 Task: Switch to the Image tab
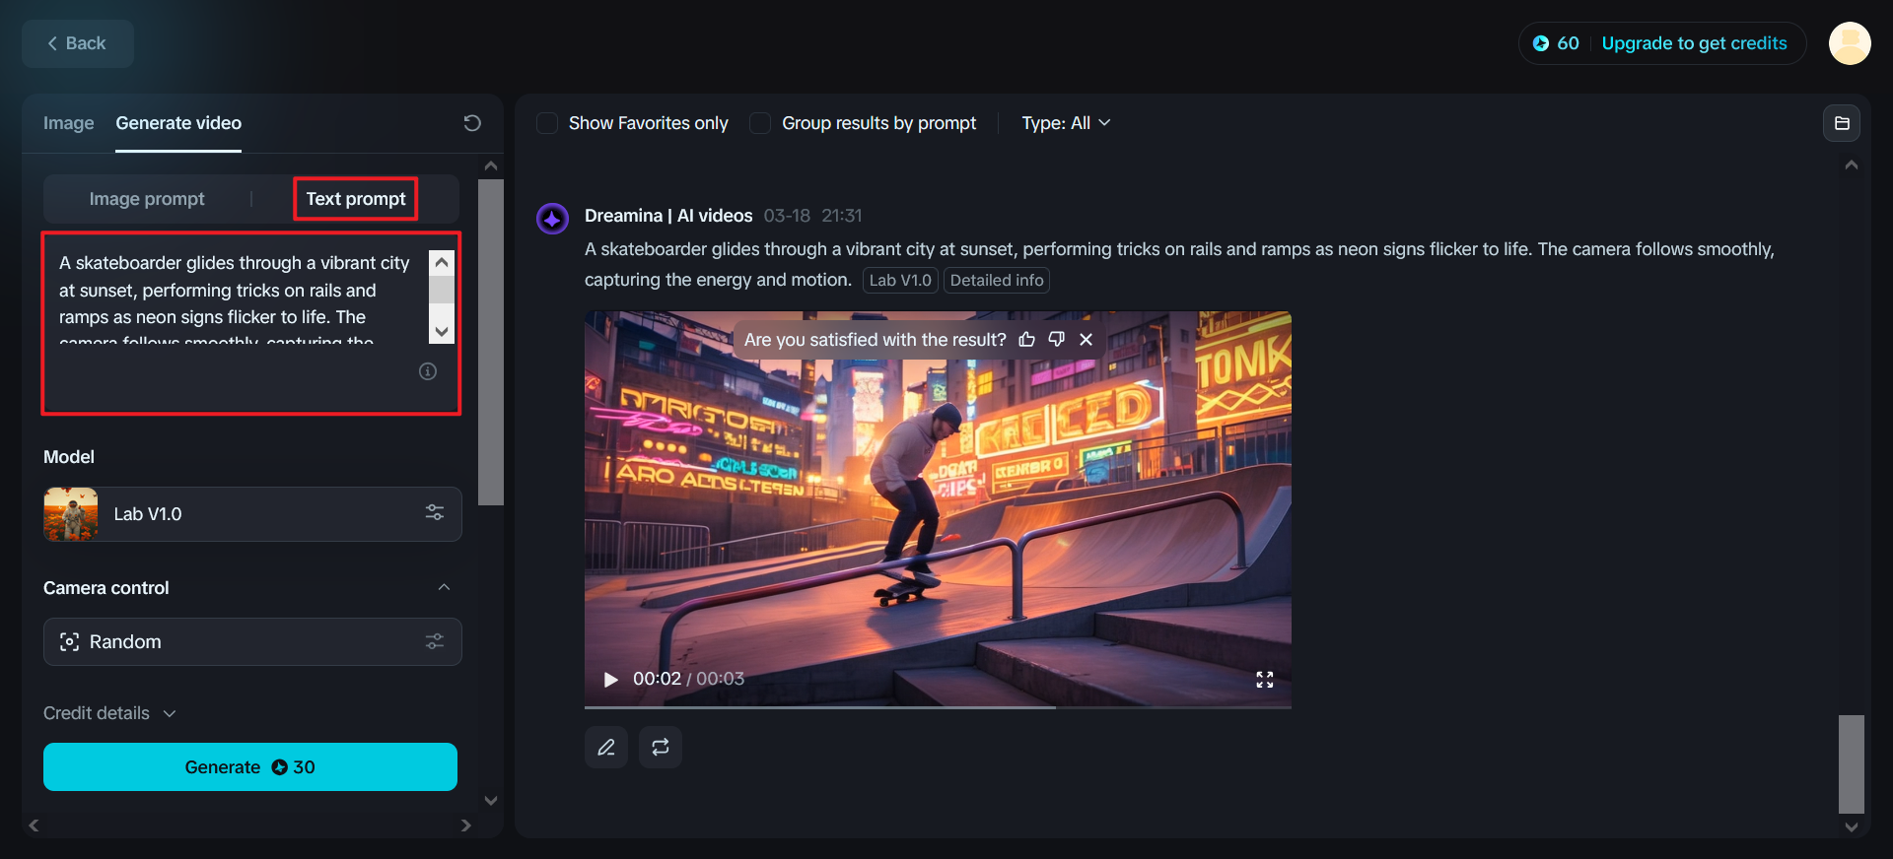[69, 123]
